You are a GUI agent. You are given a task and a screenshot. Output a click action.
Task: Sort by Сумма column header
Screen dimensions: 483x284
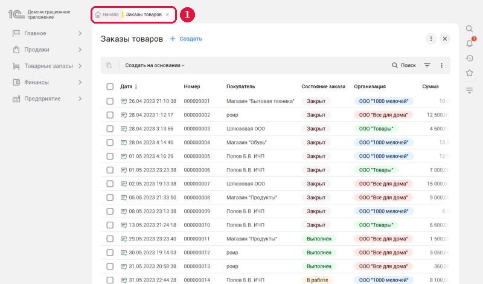coord(430,86)
